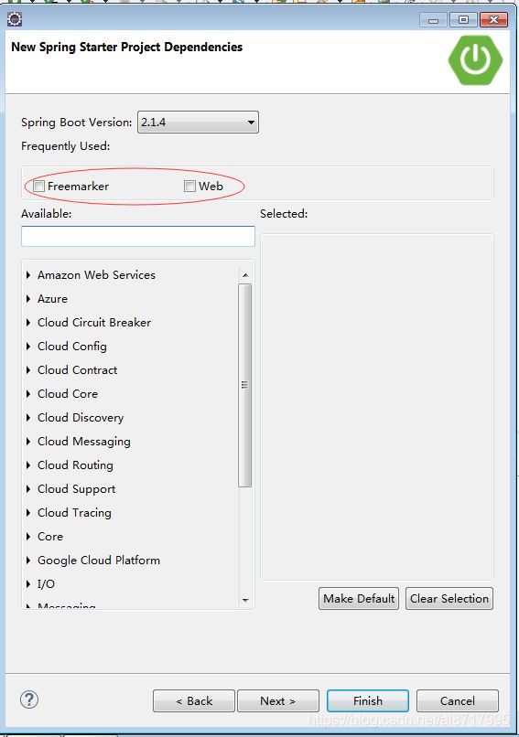Viewport: 519px width, 737px height.
Task: Expand the Azure category
Action: pos(28,299)
